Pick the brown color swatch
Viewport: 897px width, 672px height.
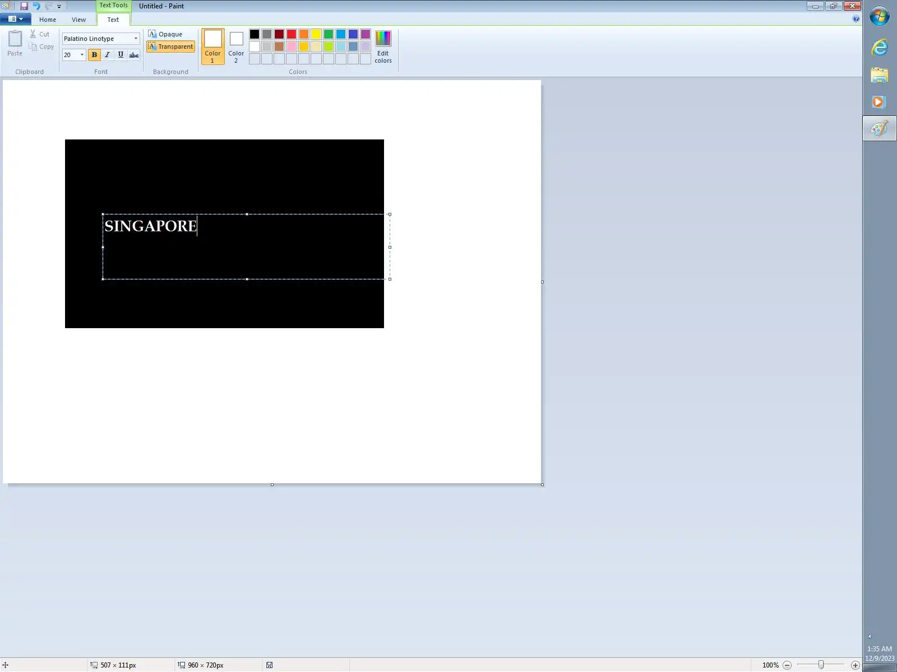click(x=279, y=46)
